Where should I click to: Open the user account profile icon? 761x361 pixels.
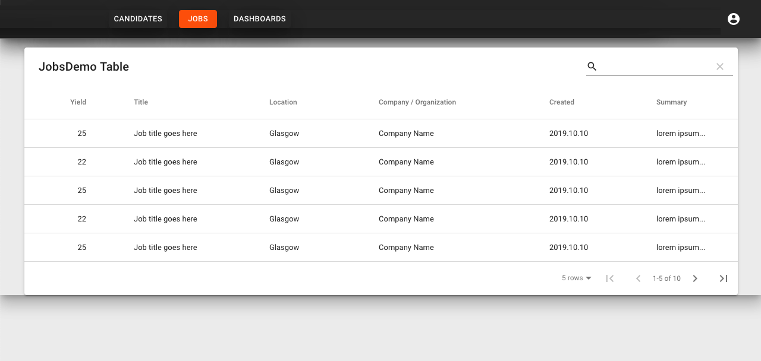[x=734, y=19]
